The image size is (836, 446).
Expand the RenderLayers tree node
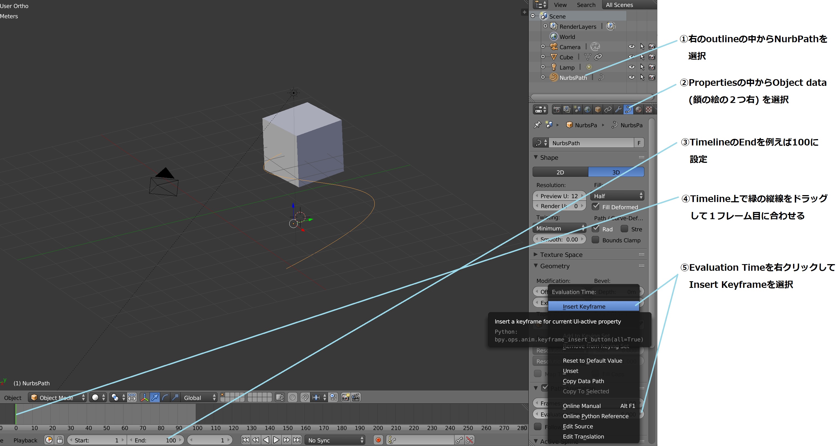[545, 26]
